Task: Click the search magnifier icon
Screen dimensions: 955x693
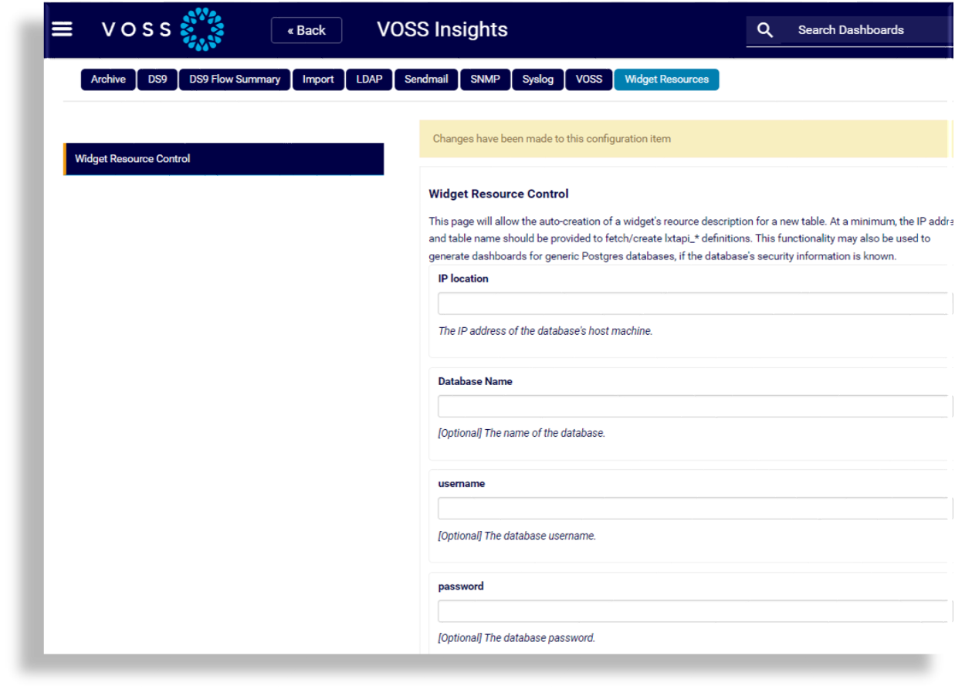Action: [764, 29]
